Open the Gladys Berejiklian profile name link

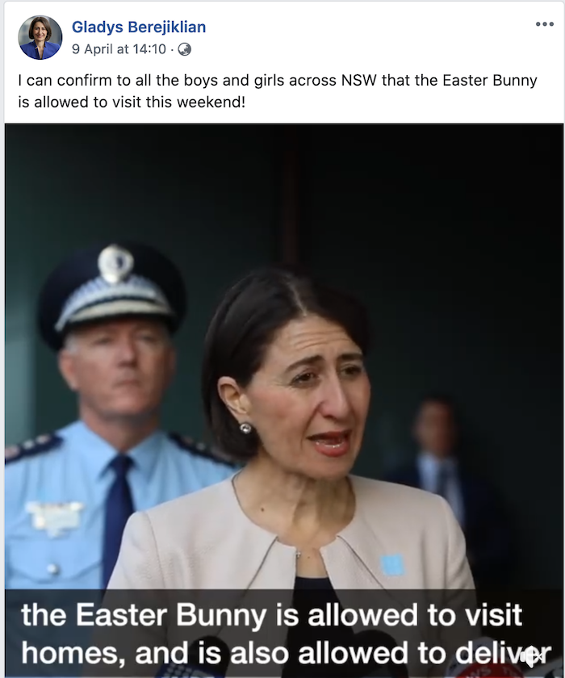coord(139,27)
